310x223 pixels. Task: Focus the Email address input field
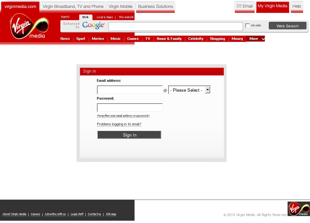[x=130, y=90]
